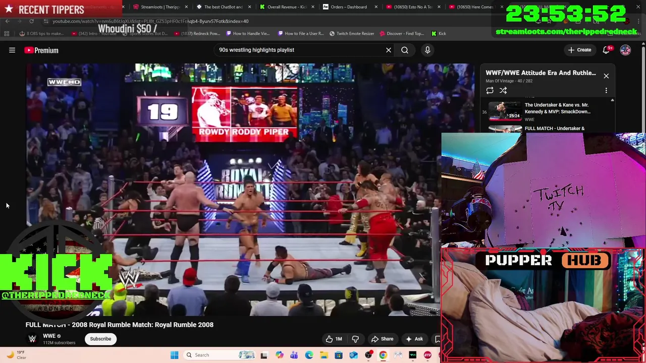This screenshot has height=363, width=646.
Task: Open the Ask button under the video
Action: point(413,339)
